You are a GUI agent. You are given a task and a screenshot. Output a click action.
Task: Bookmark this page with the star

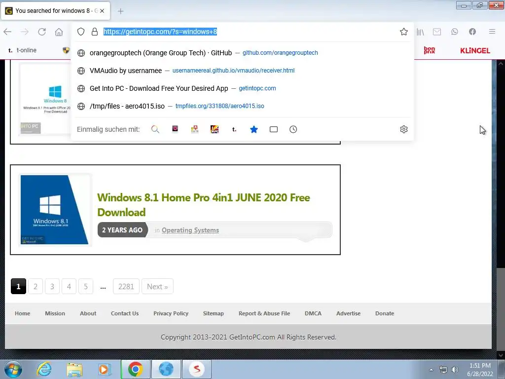(x=403, y=32)
